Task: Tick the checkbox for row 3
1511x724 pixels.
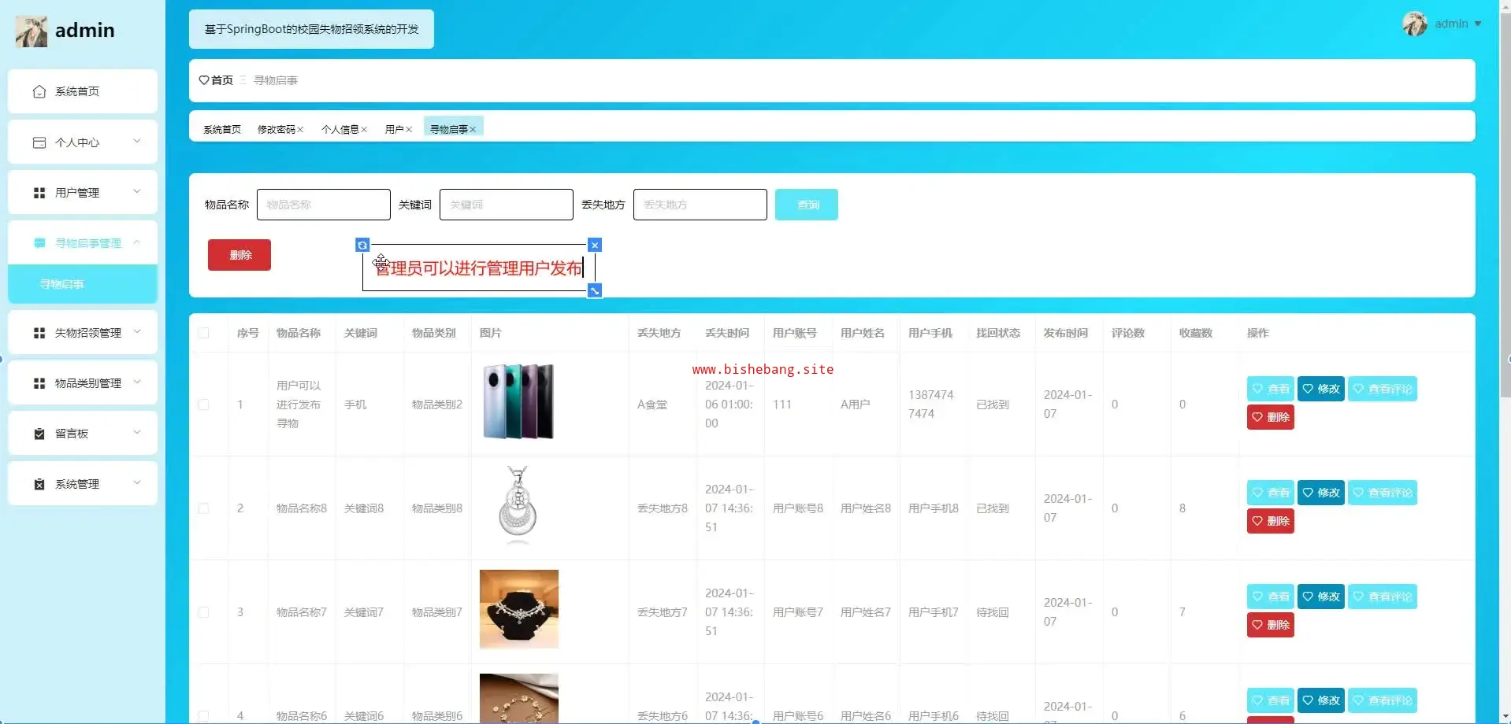Action: point(204,612)
